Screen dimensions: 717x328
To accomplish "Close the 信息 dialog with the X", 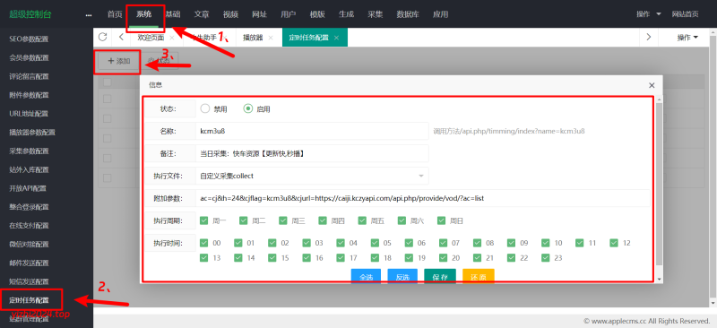I will [652, 85].
